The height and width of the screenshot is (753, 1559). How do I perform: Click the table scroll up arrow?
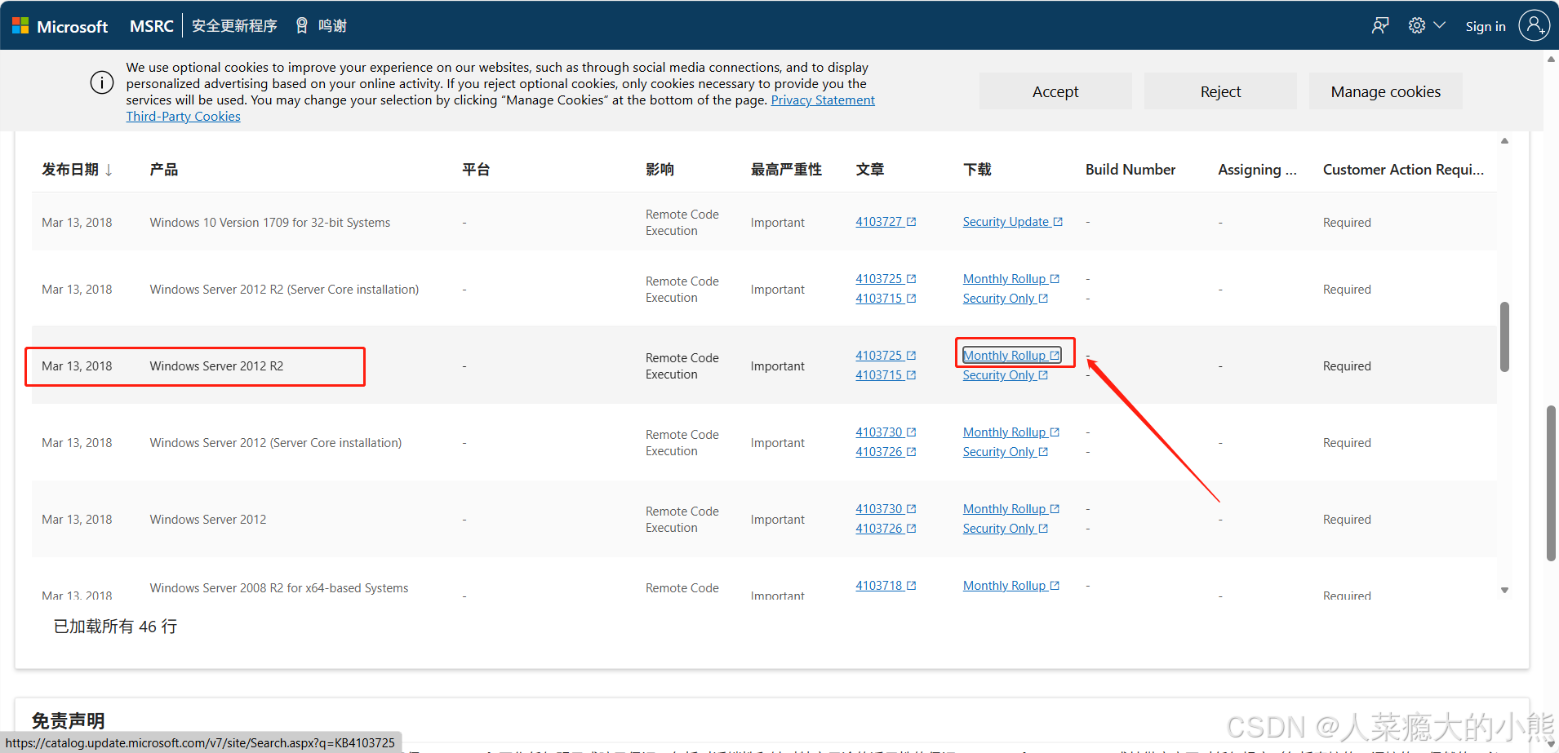coord(1504,141)
